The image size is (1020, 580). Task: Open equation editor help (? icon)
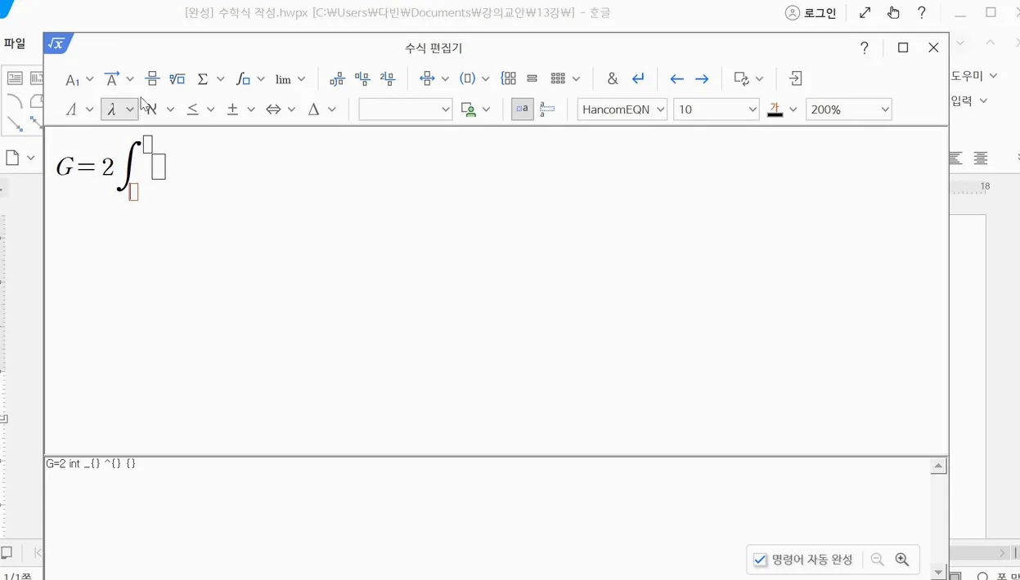pos(865,48)
